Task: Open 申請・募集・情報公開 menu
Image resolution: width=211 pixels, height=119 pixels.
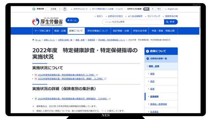Action: pyautogui.click(x=163, y=31)
